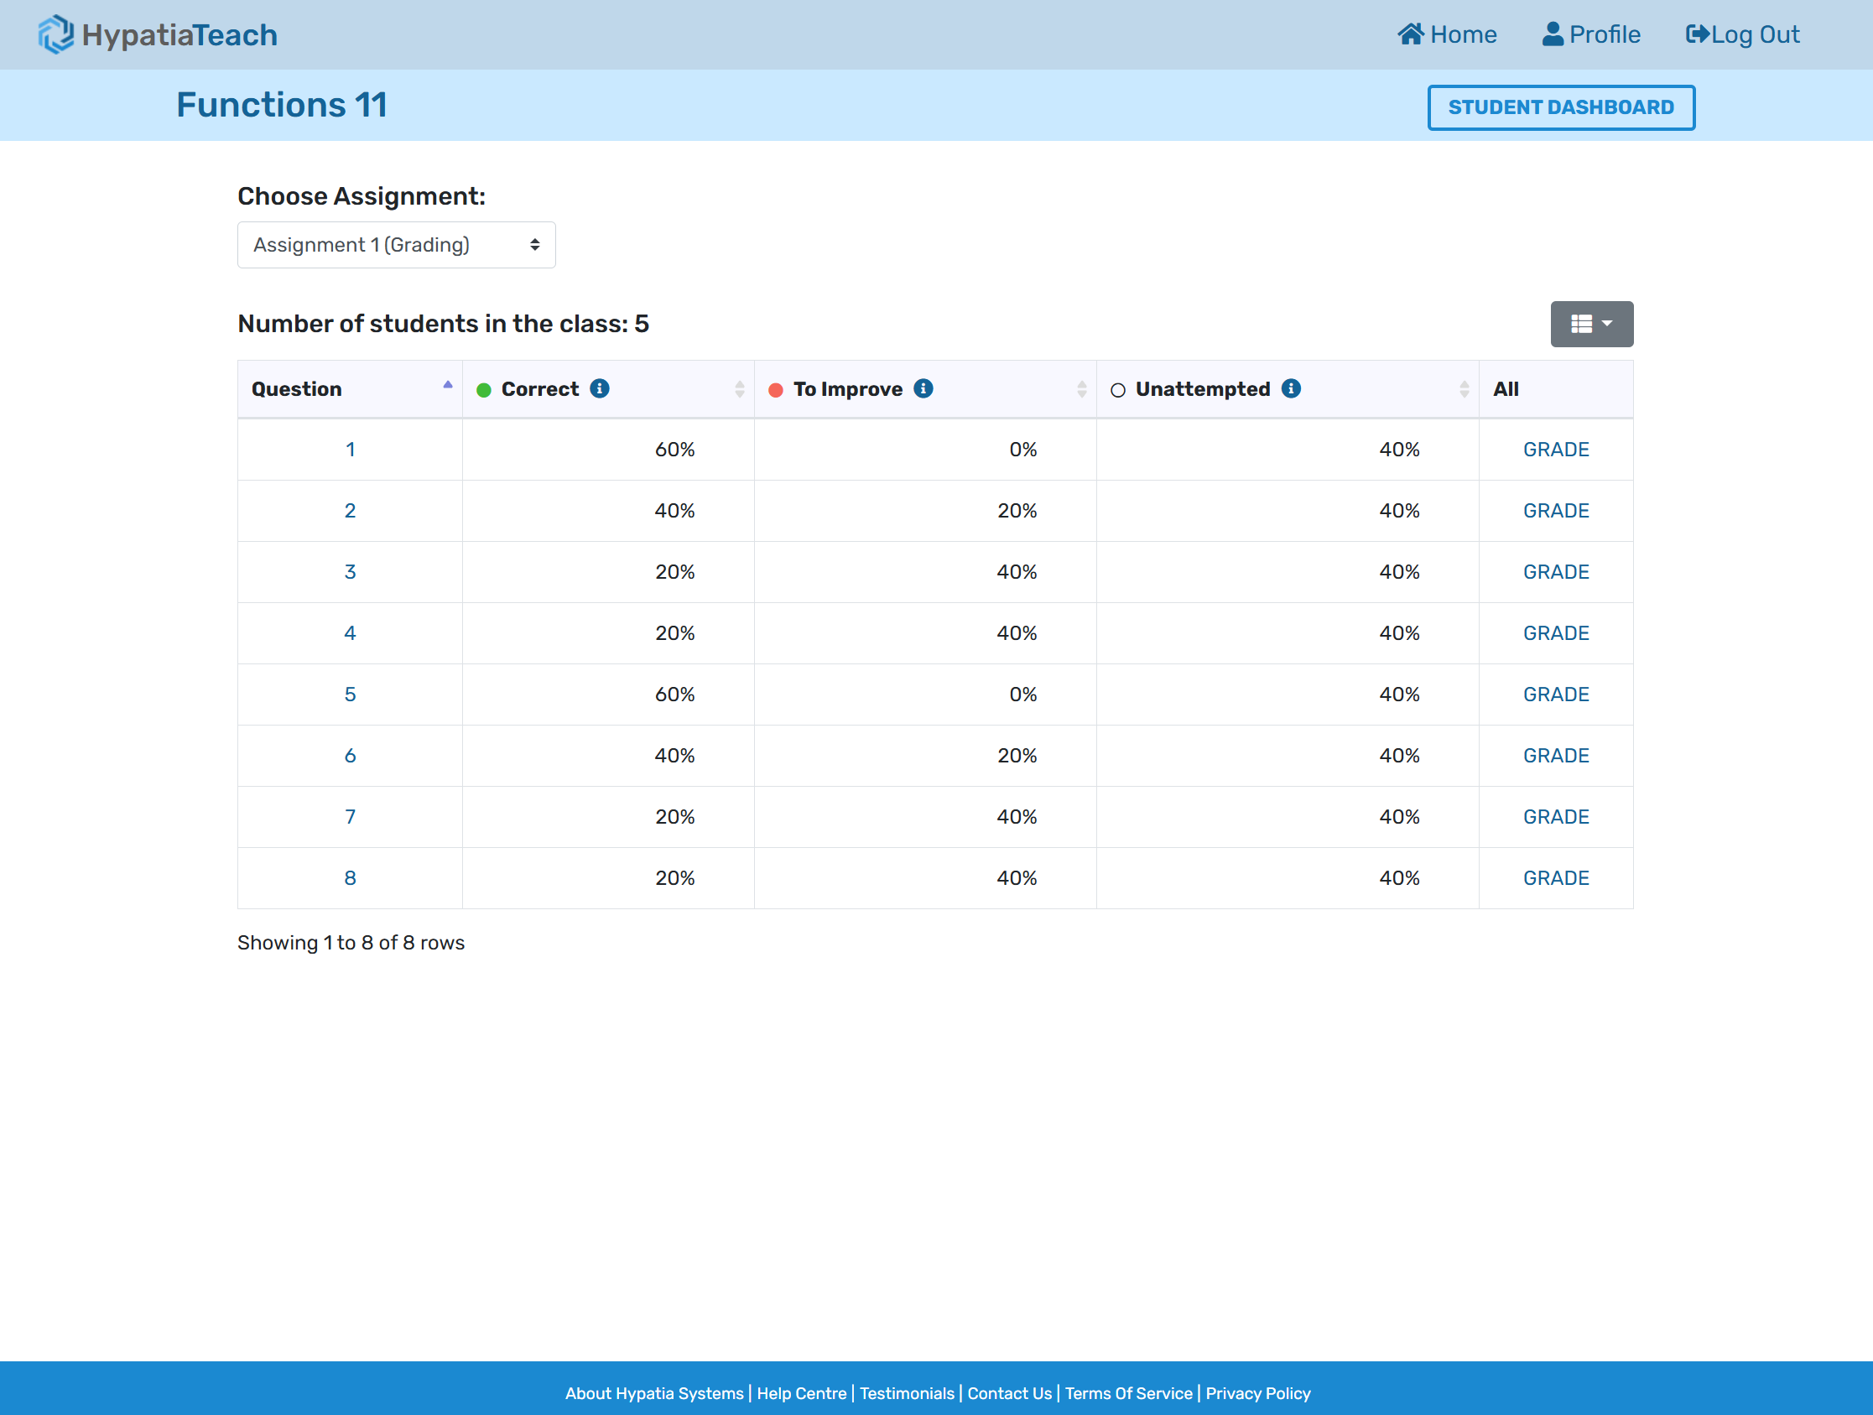Click GRADE for question 3
The image size is (1873, 1415).
(1555, 571)
